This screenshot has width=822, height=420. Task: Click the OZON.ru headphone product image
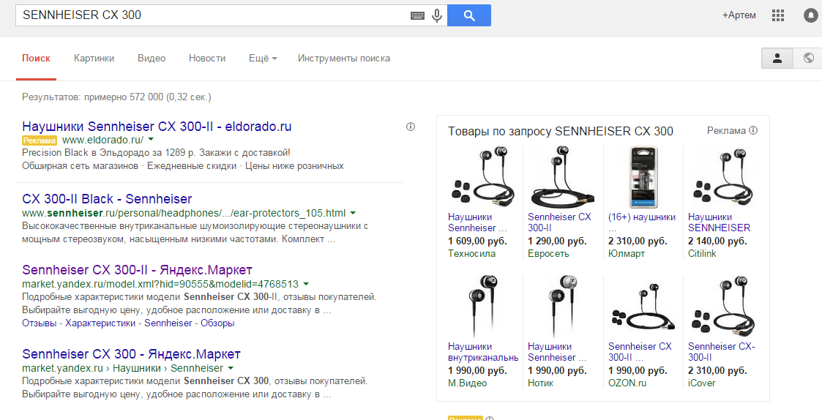tap(643, 307)
